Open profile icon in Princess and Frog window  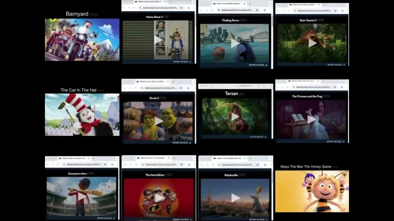(x=342, y=87)
